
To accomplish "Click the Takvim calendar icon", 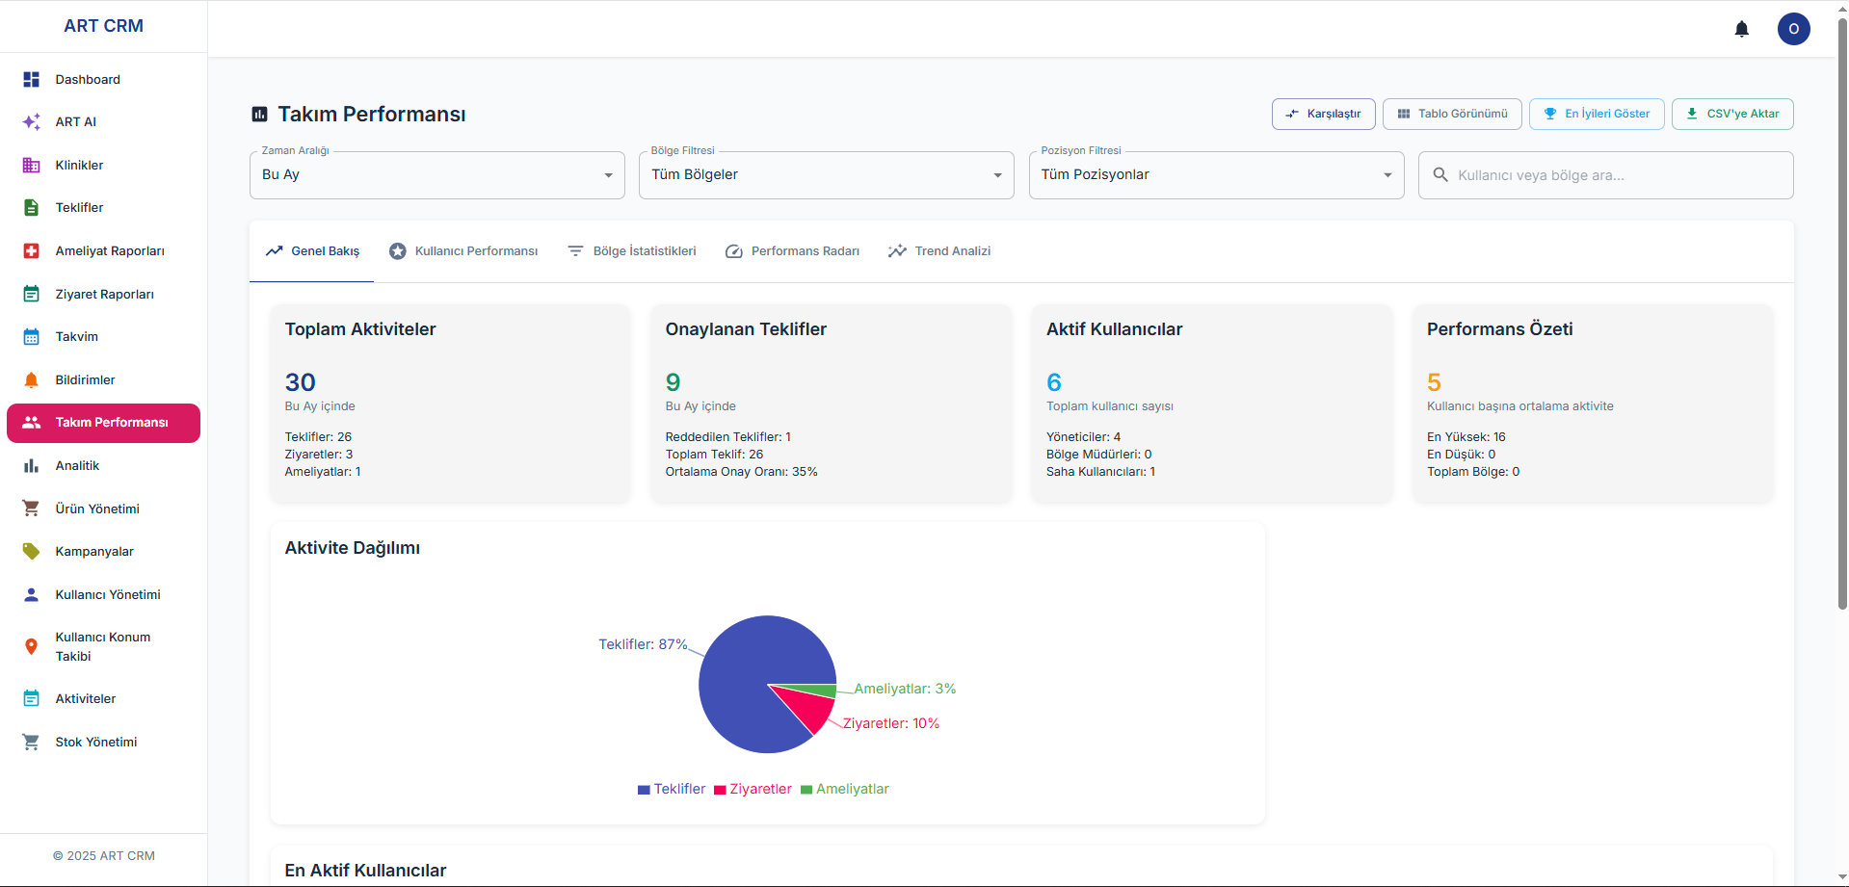I will coord(31,337).
